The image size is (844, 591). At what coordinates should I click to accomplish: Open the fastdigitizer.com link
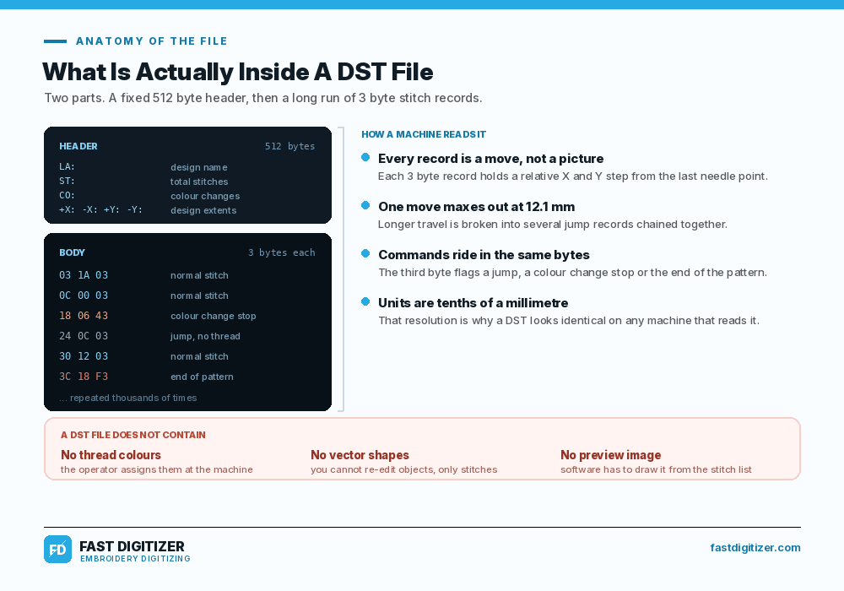[x=755, y=547]
